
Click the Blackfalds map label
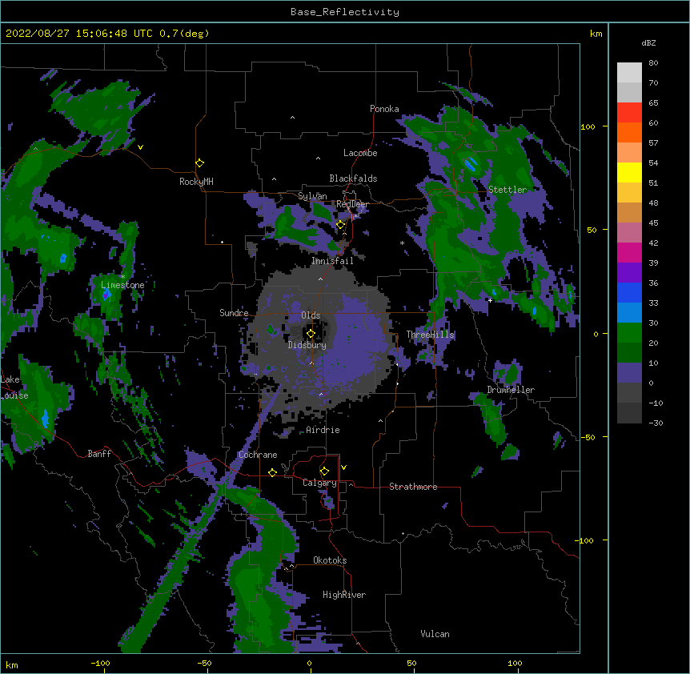[x=353, y=179]
